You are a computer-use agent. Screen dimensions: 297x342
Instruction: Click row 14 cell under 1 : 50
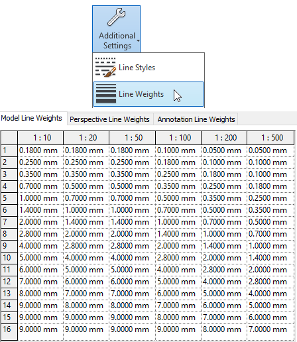[x=132, y=306]
